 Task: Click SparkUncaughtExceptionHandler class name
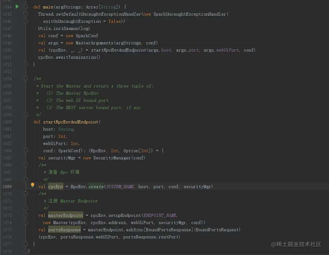click(190, 14)
